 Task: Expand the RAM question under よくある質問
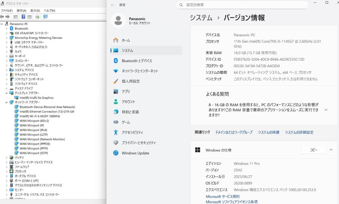326,110
